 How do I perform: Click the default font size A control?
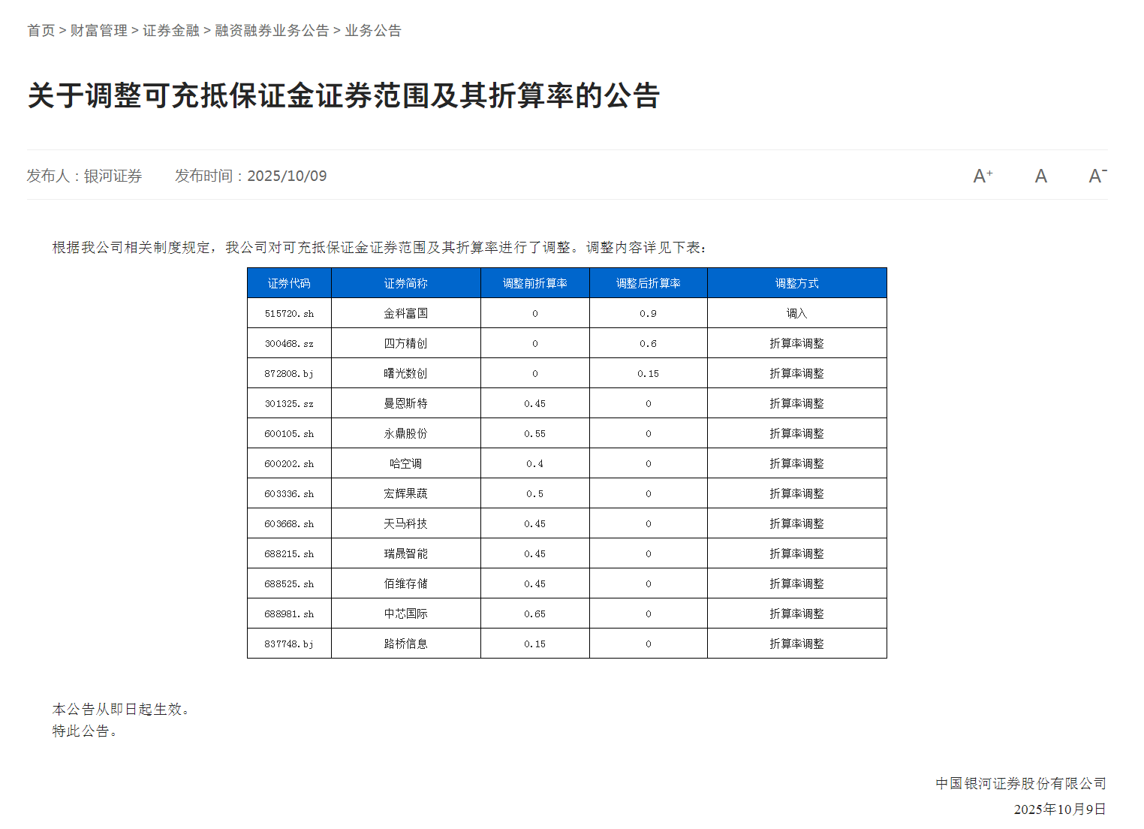pos(1040,175)
